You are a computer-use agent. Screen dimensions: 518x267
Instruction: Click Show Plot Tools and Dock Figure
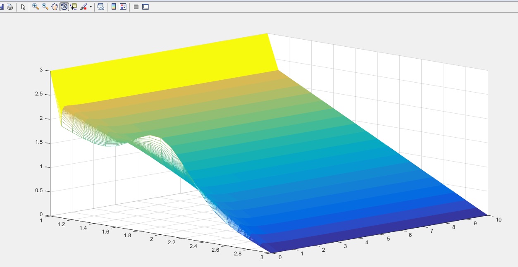click(145, 7)
